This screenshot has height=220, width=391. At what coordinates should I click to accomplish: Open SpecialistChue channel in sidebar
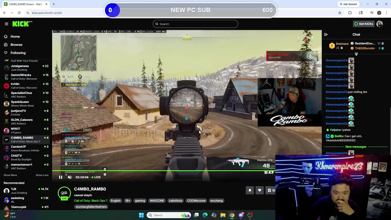(x=26, y=95)
